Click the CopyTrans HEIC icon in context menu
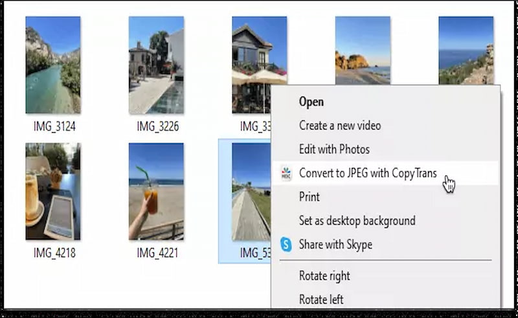Viewport: 518px width, 318px height. click(x=286, y=174)
